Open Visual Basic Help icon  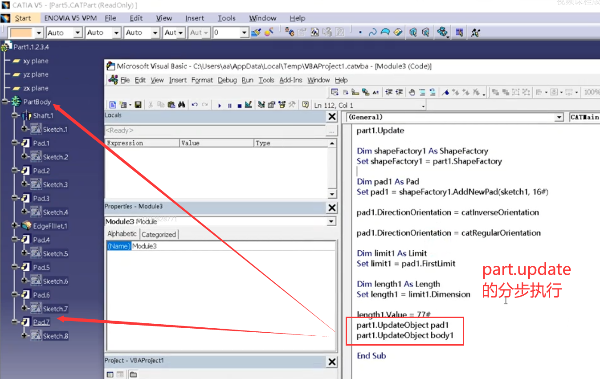(306, 105)
